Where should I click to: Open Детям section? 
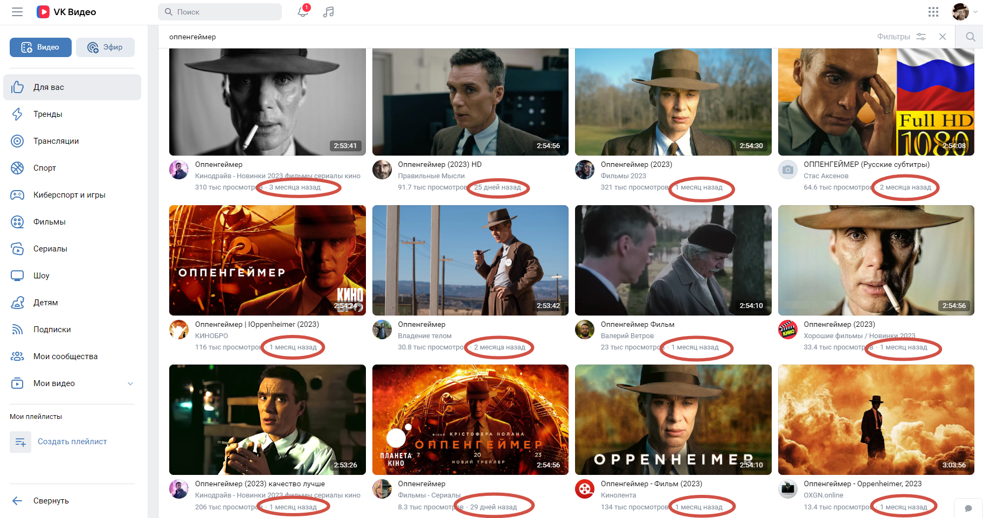coord(72,303)
